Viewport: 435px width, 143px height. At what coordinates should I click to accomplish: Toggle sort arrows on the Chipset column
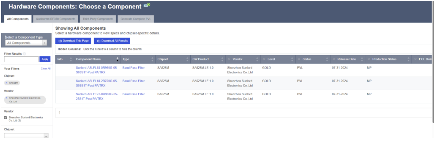(187, 59)
